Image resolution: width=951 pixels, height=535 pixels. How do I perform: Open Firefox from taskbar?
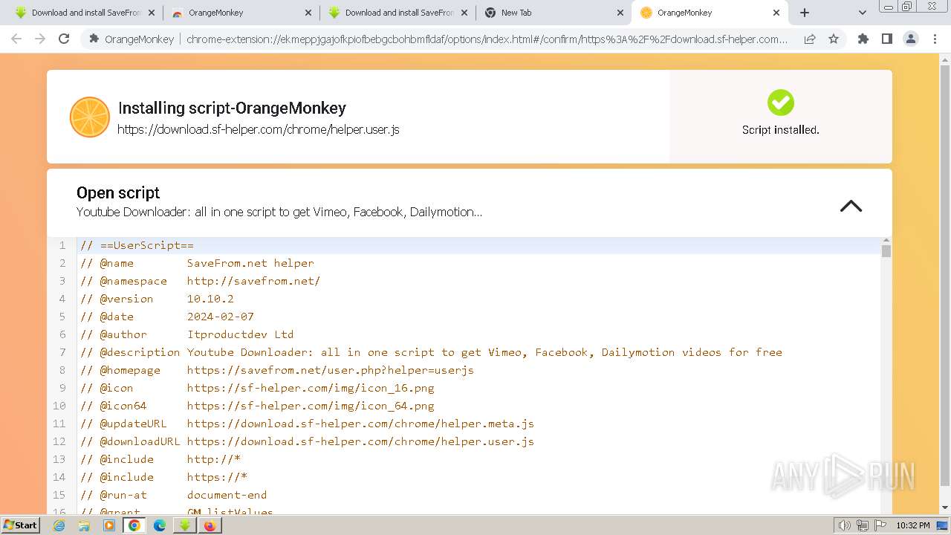pos(210,525)
